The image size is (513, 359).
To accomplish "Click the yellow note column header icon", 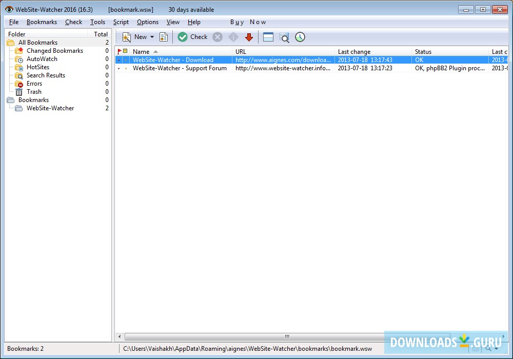I will (125, 51).
